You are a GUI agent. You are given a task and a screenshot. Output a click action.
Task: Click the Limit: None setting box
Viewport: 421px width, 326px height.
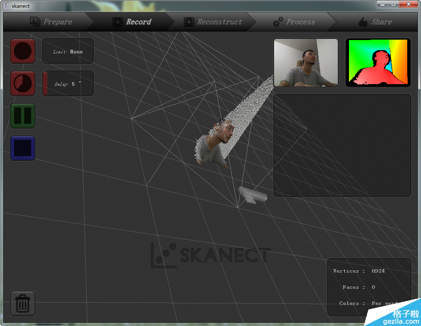[x=68, y=51]
